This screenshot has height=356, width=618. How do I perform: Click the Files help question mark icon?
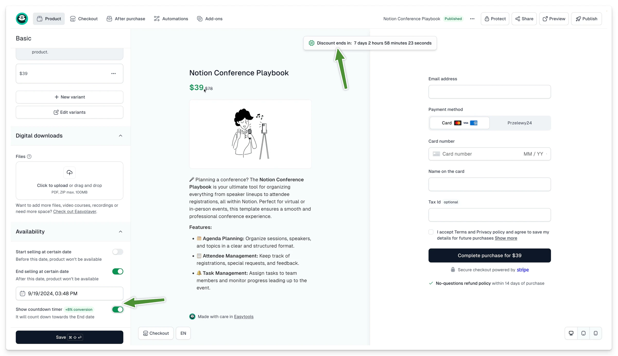pos(29,156)
